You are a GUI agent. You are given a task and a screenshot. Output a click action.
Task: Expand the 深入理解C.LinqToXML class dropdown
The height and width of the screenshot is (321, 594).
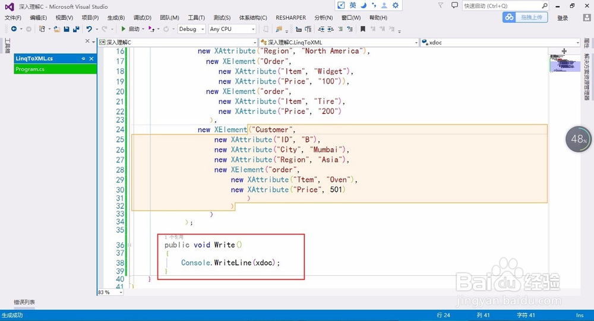(x=416, y=42)
